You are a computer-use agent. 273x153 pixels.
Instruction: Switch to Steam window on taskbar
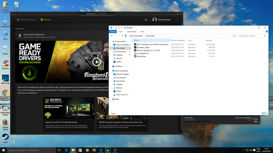[108, 150]
